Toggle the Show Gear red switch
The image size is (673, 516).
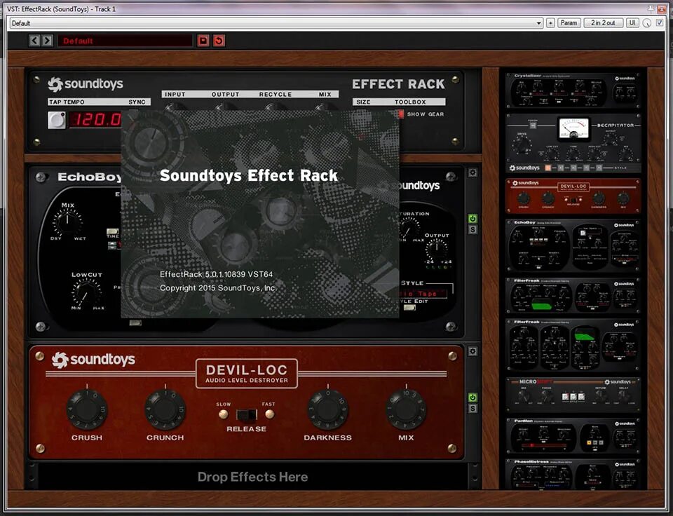click(x=401, y=114)
